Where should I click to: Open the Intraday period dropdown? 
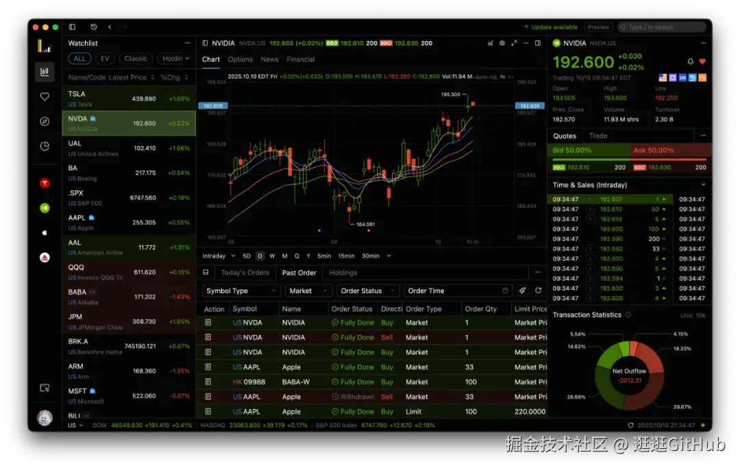tap(219, 256)
